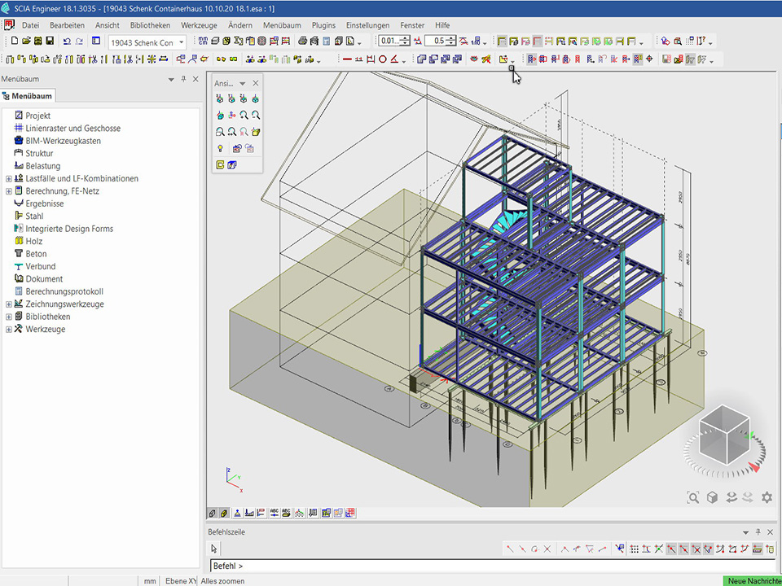Screen dimensions: 782x586
Task: Open the Einstellungen menu
Action: [x=367, y=25]
